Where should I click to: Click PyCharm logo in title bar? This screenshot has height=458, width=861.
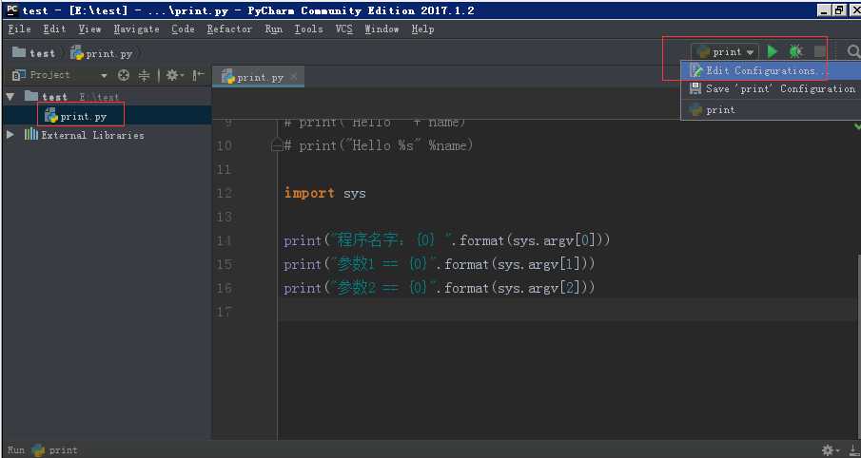point(12,10)
